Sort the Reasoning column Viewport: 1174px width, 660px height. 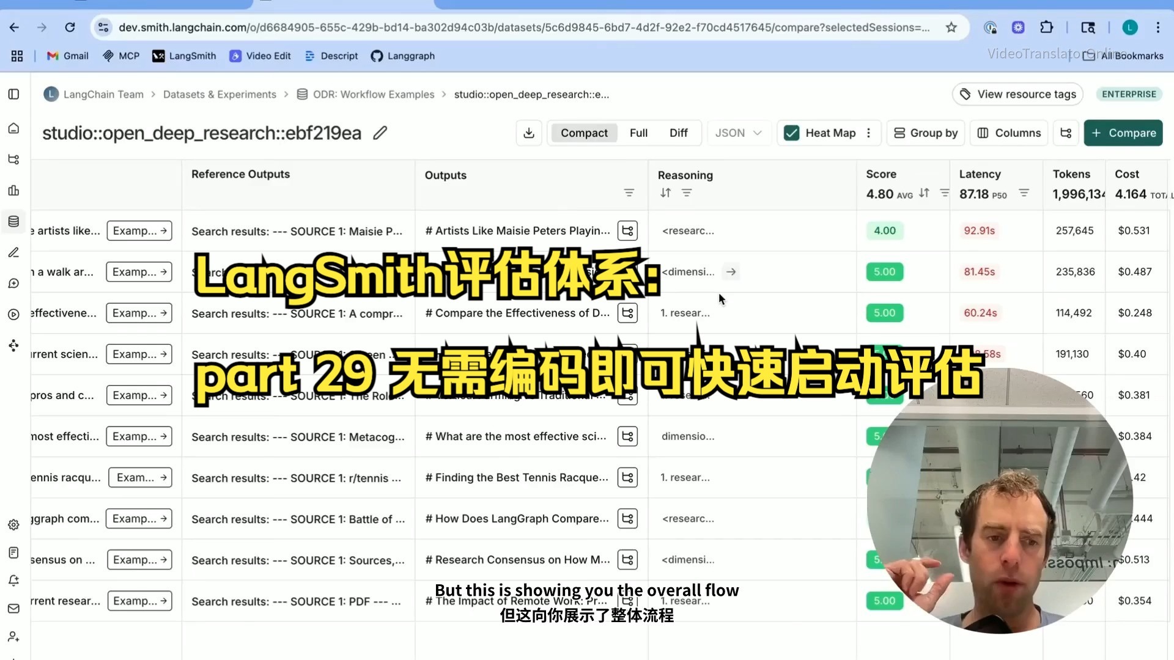tap(666, 193)
